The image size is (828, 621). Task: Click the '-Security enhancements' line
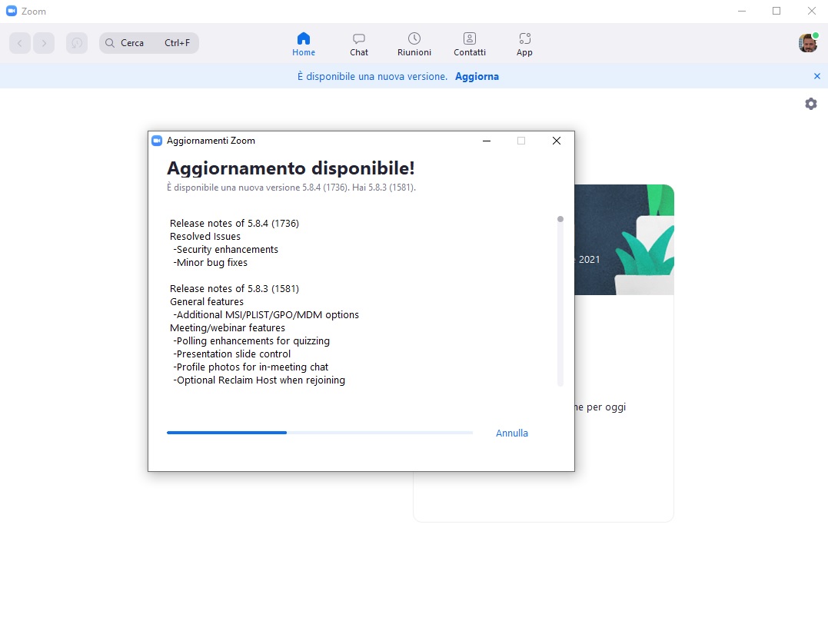[225, 249]
